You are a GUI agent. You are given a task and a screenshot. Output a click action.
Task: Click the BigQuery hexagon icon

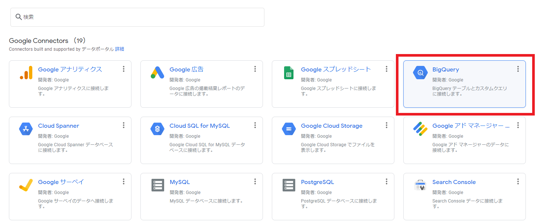420,73
